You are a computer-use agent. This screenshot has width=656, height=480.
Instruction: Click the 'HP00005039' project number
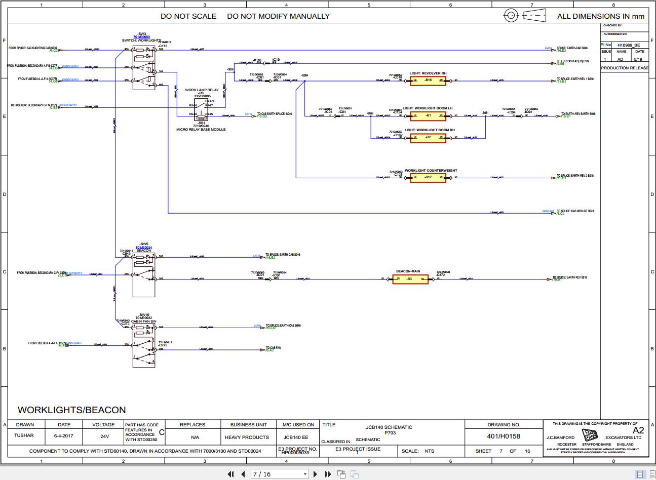click(295, 453)
